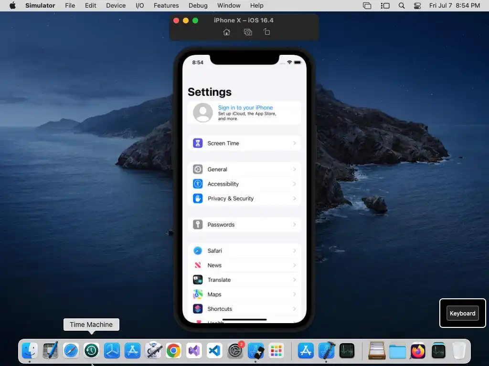The height and width of the screenshot is (366, 489).
Task: Click the Settings heading text
Action: (x=210, y=92)
